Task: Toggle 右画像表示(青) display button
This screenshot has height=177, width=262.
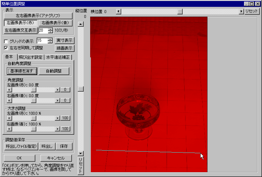Action: coord(56,23)
